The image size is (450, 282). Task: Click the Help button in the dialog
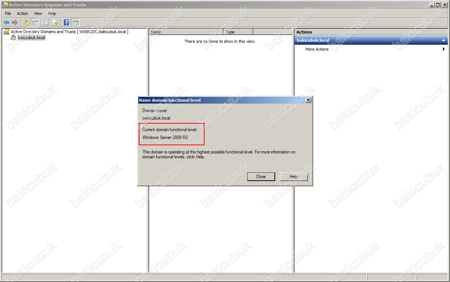pyautogui.click(x=294, y=177)
